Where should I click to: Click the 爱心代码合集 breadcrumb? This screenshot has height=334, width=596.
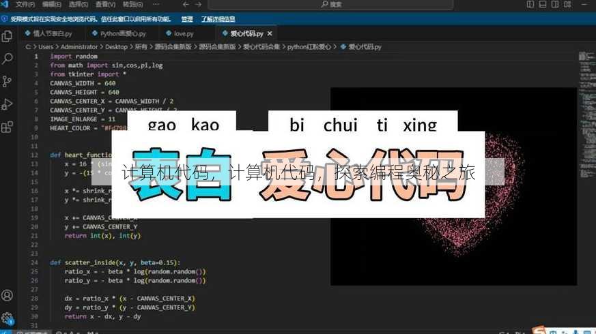coord(261,46)
